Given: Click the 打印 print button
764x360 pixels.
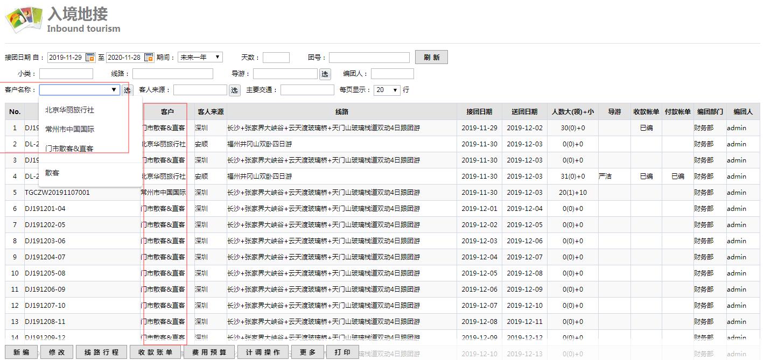Looking at the screenshot, I should (x=342, y=352).
